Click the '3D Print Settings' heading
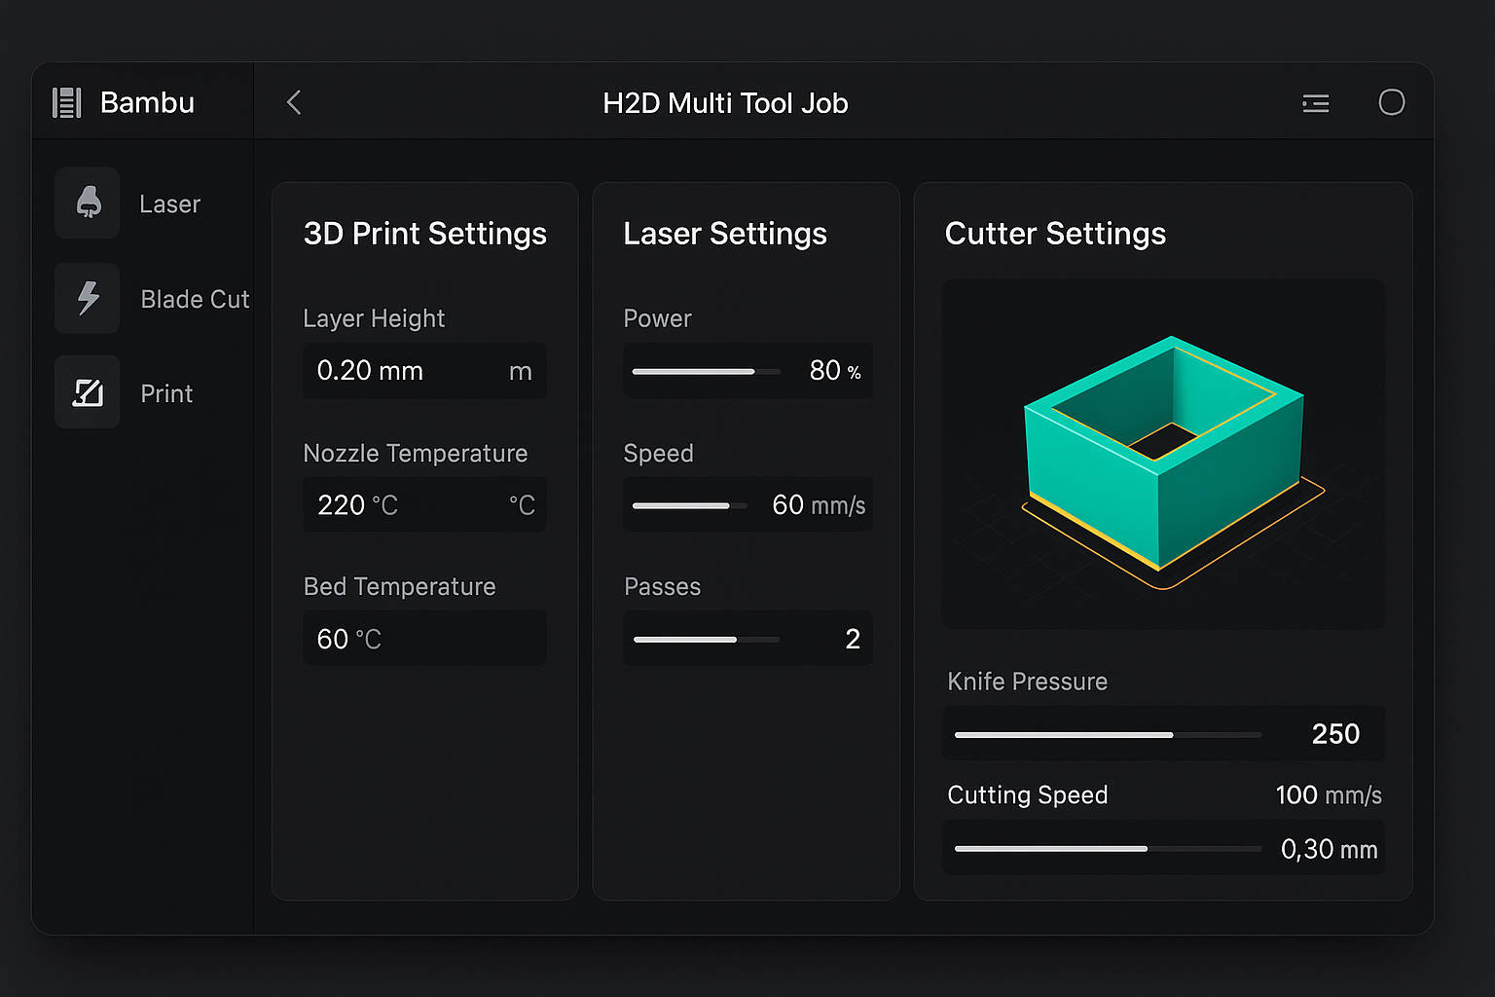Viewport: 1495px width, 997px height. [x=425, y=234]
